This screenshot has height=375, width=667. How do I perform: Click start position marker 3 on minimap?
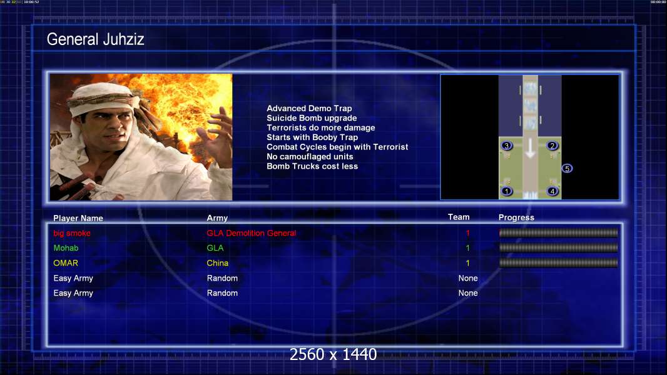[x=507, y=146]
